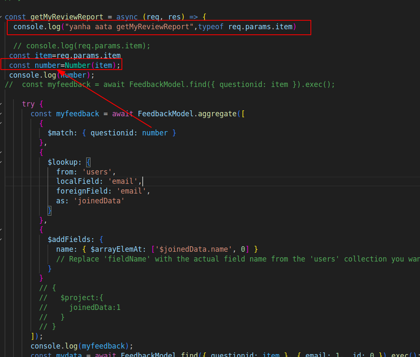Click the await keyword before FeedbackModel.aggregate
Screen dimensions: 420x357
123,114
